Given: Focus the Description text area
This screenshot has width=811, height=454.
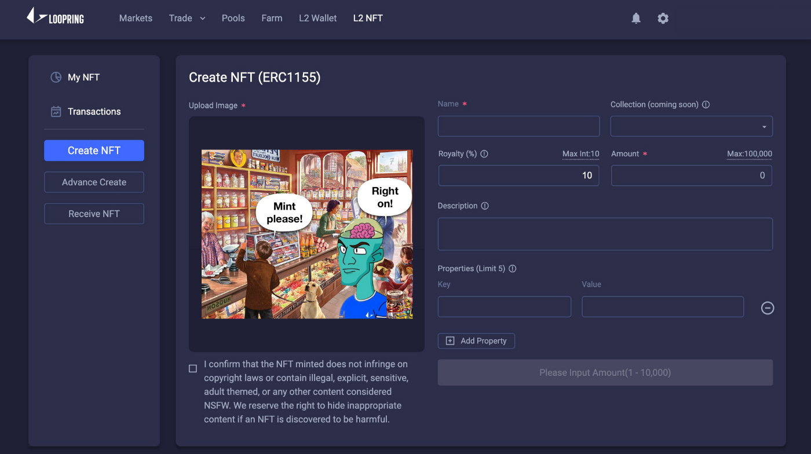Looking at the screenshot, I should 605,234.
